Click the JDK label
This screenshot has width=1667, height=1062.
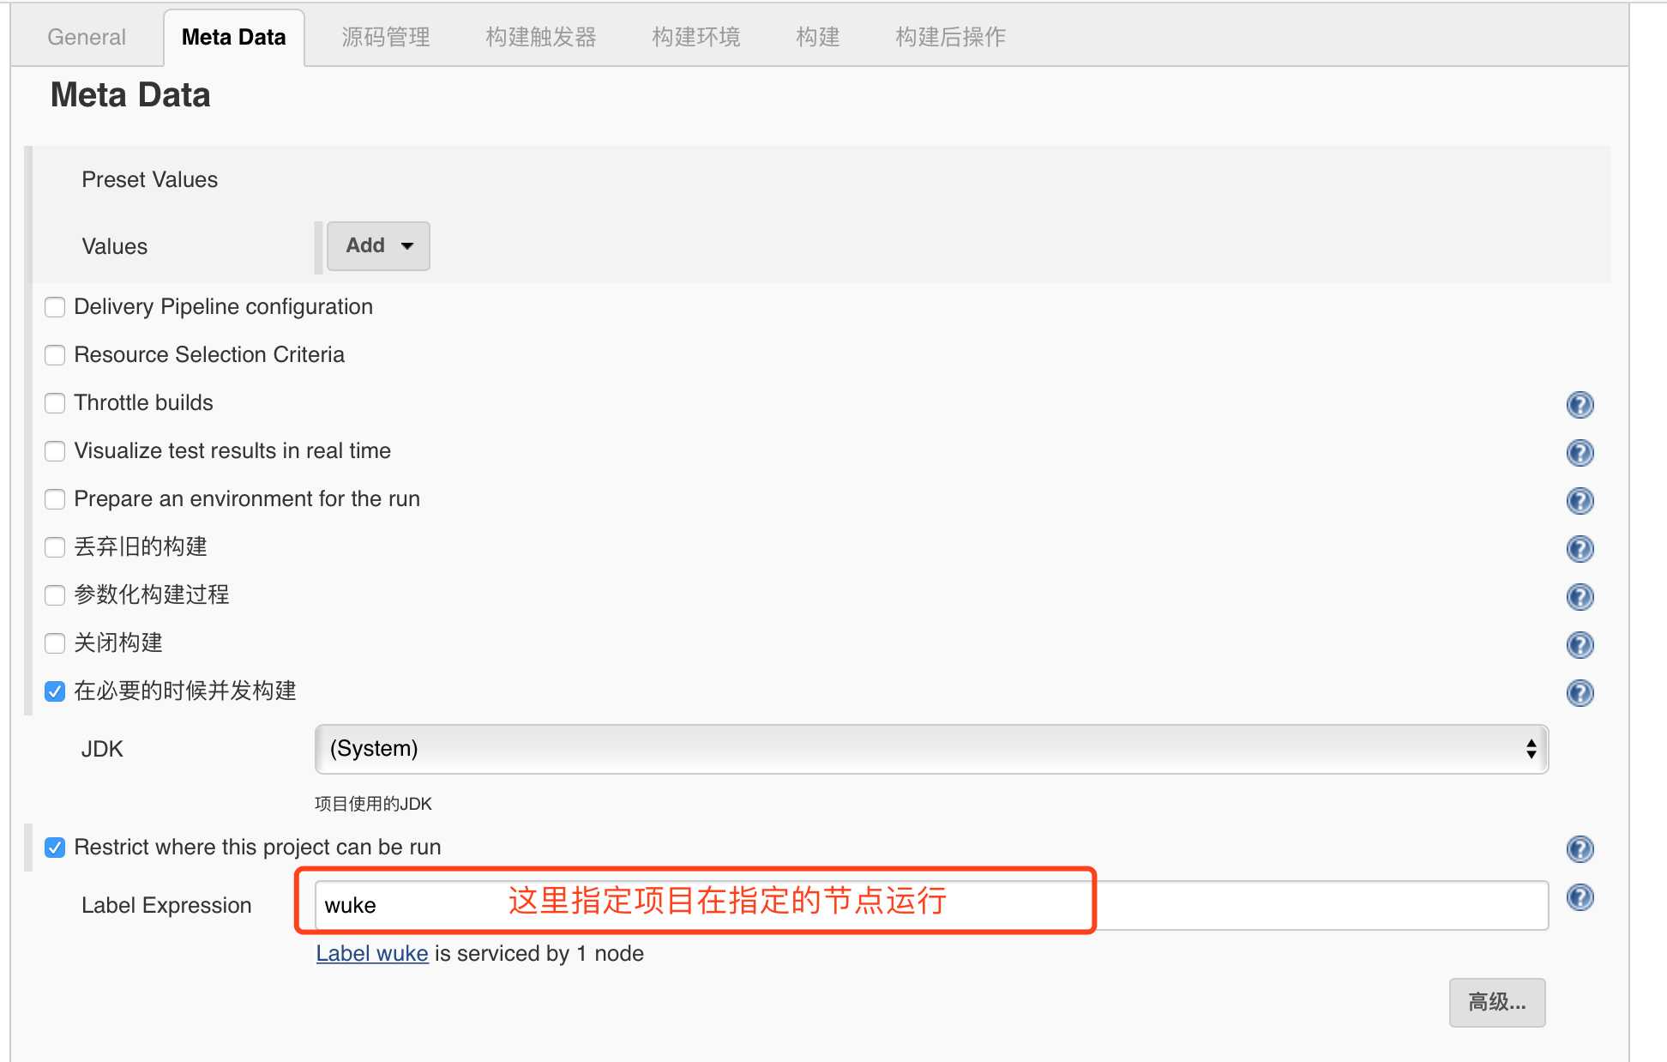(102, 749)
